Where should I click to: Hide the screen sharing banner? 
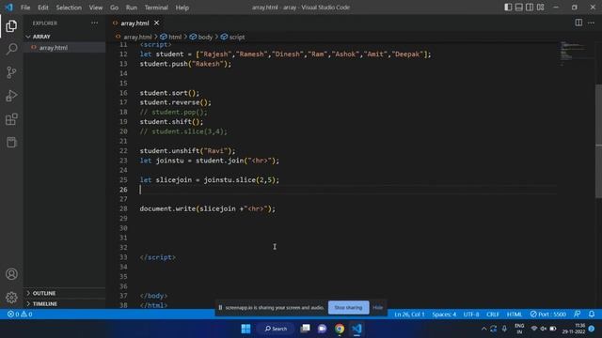378,307
